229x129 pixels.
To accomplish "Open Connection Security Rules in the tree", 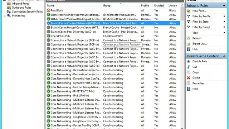I will click(27, 11).
